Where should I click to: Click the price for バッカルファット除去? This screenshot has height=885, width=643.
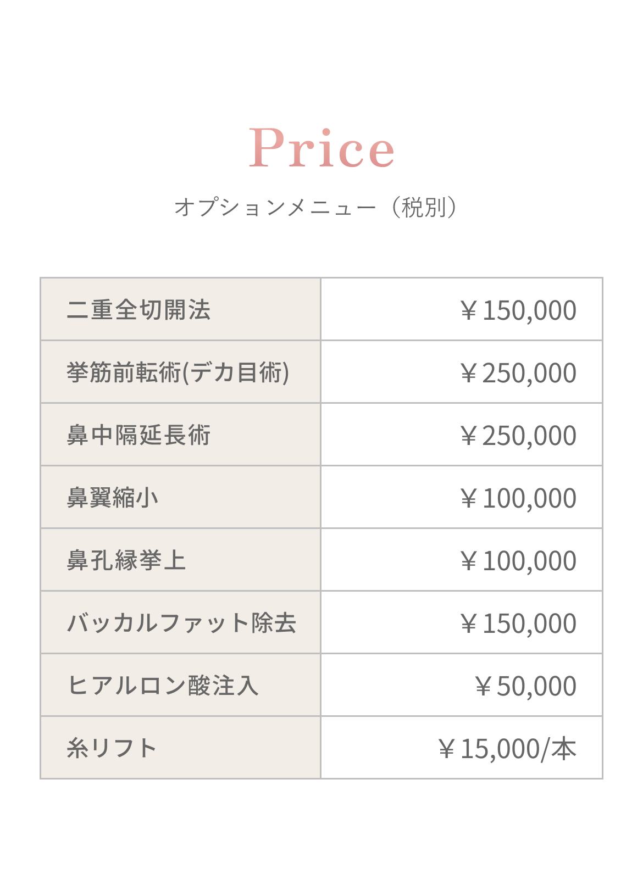point(518,624)
